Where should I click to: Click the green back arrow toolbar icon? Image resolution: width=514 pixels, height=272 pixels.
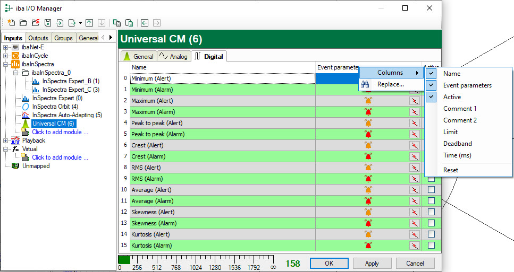[145, 23]
